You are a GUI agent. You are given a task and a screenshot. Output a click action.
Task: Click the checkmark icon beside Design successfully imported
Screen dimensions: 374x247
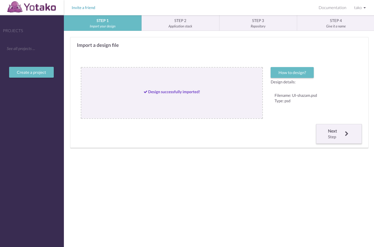(x=145, y=92)
